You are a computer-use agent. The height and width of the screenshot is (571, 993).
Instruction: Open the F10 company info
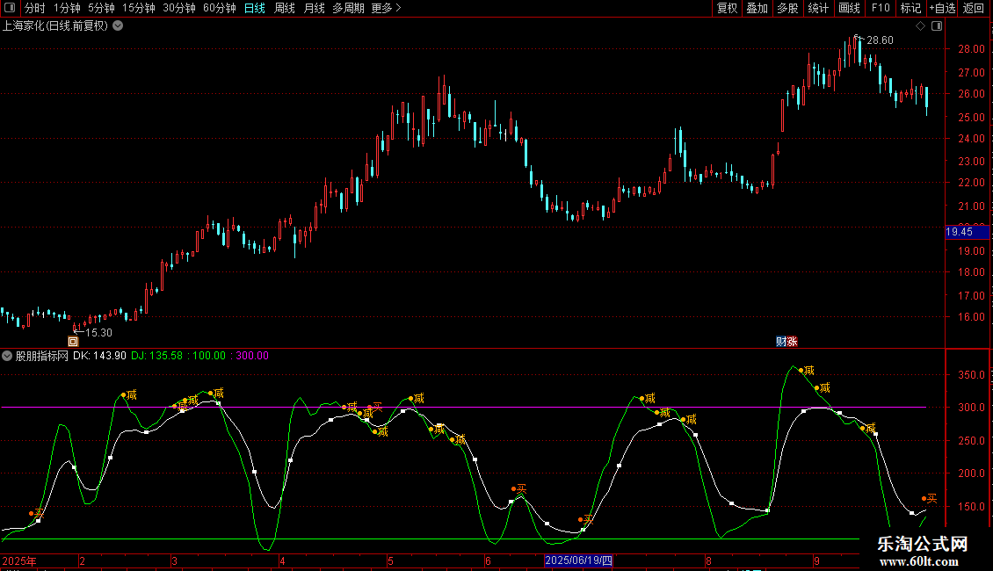point(880,8)
